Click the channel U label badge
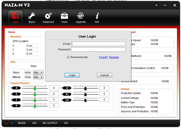This screenshot has height=129, width=181. click(67, 88)
